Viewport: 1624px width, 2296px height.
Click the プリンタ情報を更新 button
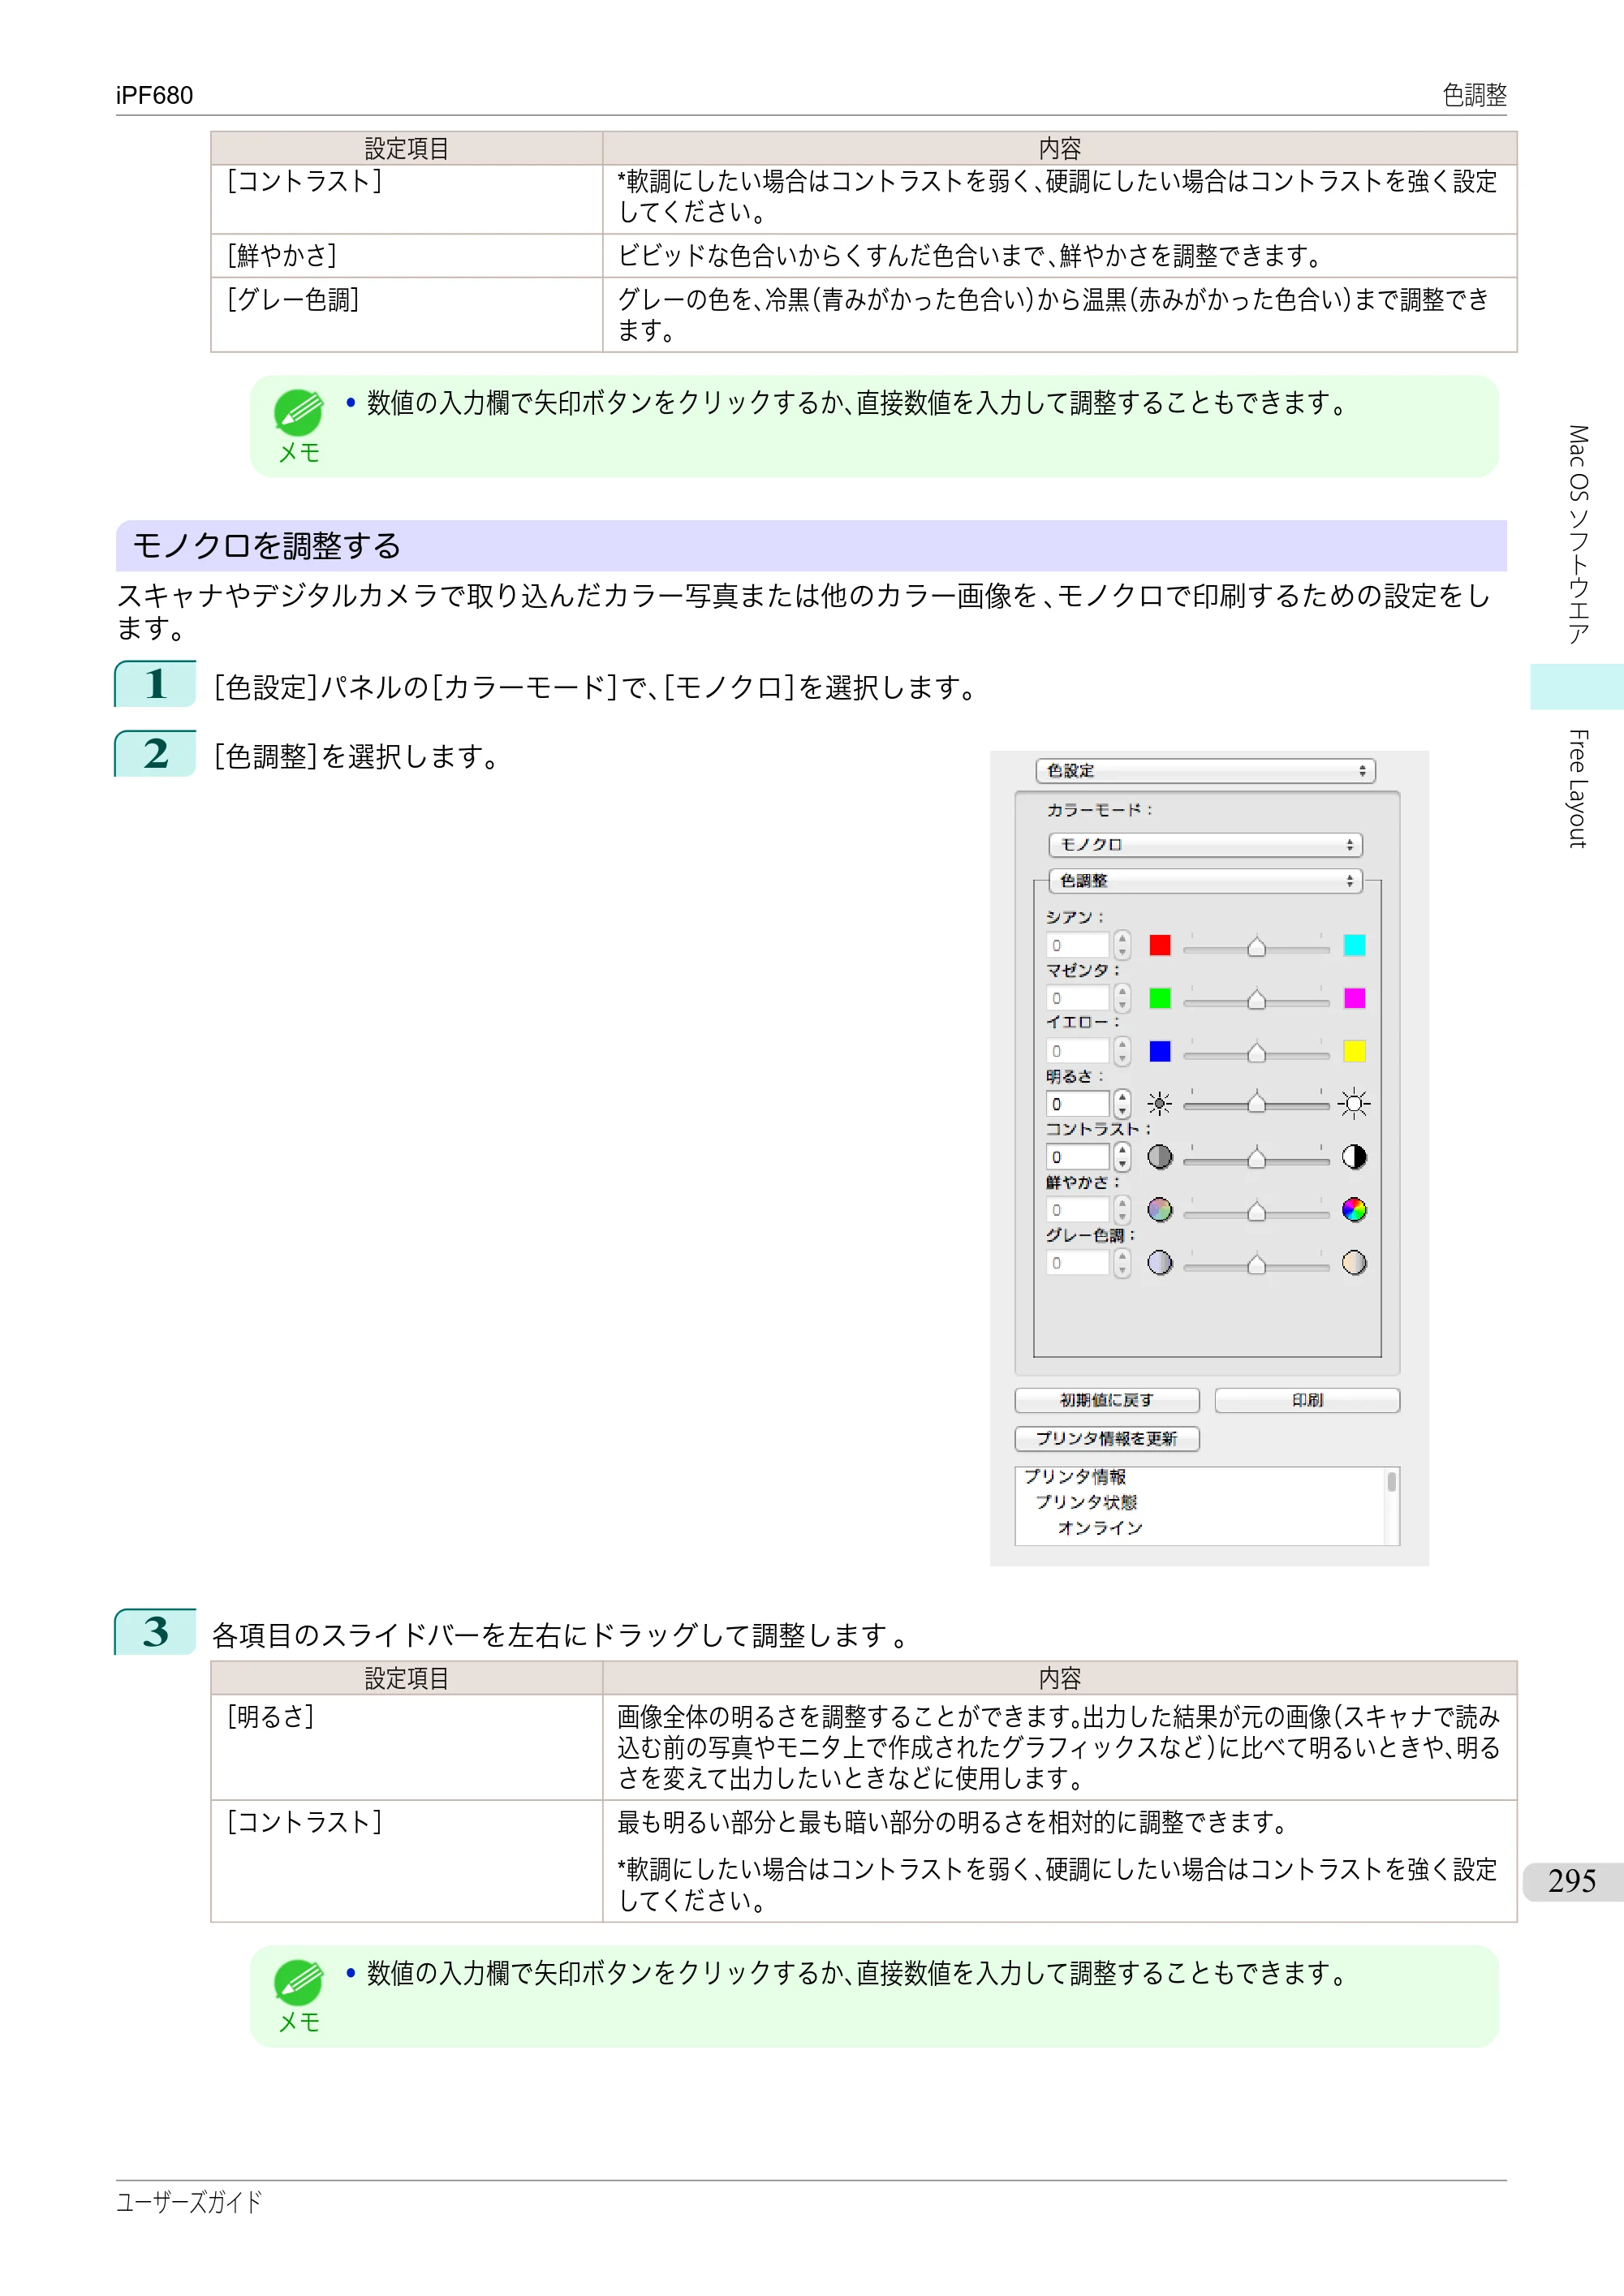[x=1106, y=1438]
